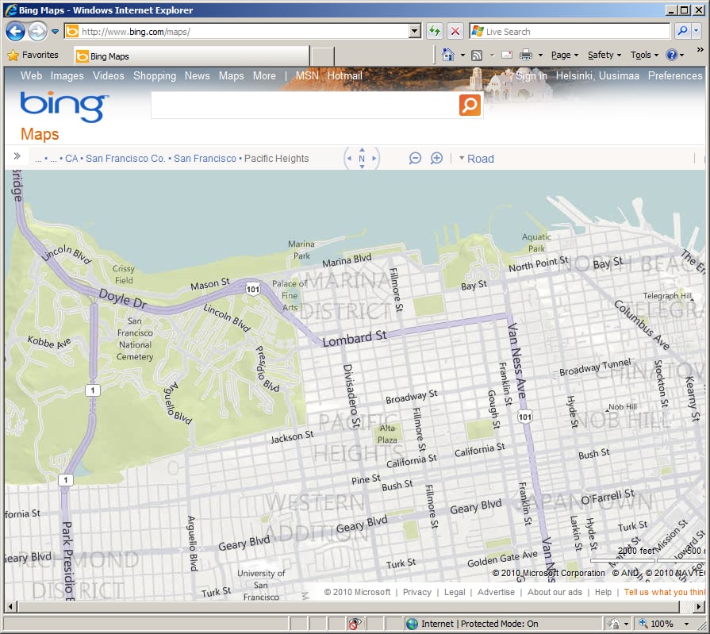Image resolution: width=710 pixels, height=634 pixels.
Task: Open the Road map style dropdown
Action: pyautogui.click(x=476, y=159)
